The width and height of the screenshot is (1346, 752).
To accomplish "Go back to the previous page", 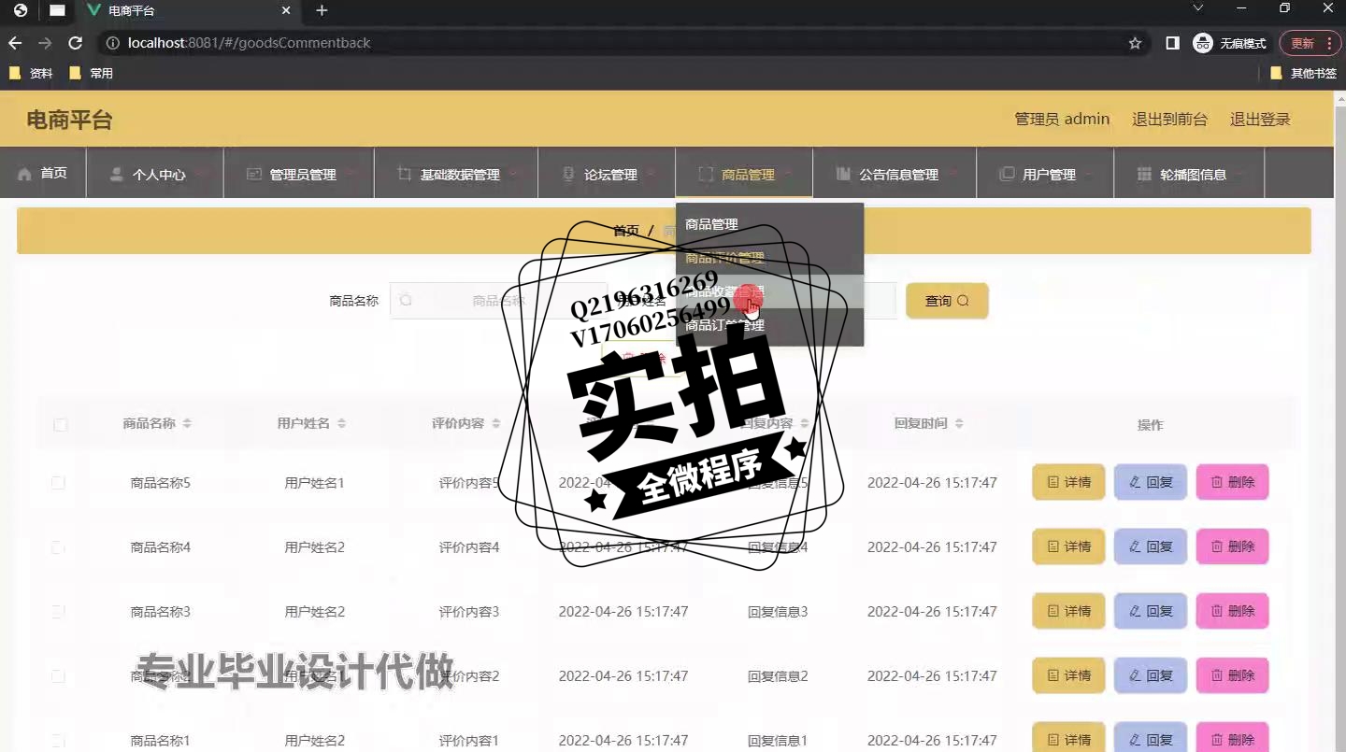I will click(x=15, y=43).
